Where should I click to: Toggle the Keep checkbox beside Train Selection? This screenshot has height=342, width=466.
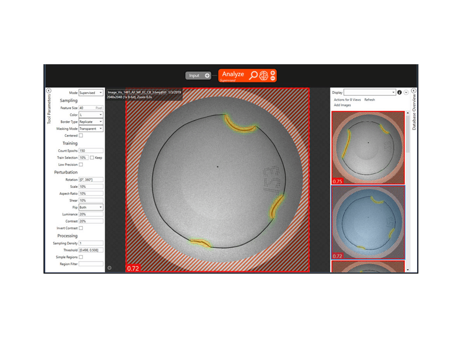coord(91,159)
